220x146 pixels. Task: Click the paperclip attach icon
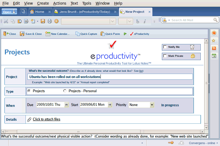[29, 119]
